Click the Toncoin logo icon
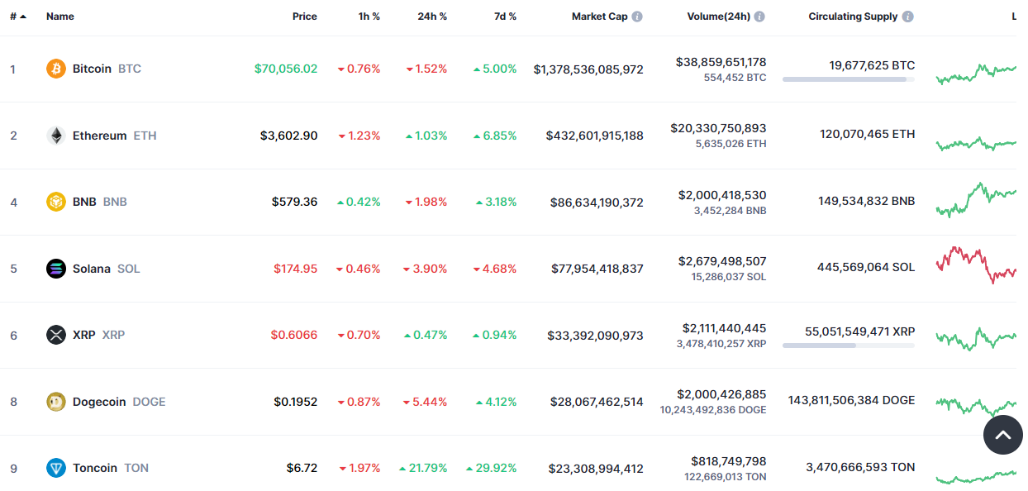1028x491 pixels. pyautogui.click(x=56, y=468)
